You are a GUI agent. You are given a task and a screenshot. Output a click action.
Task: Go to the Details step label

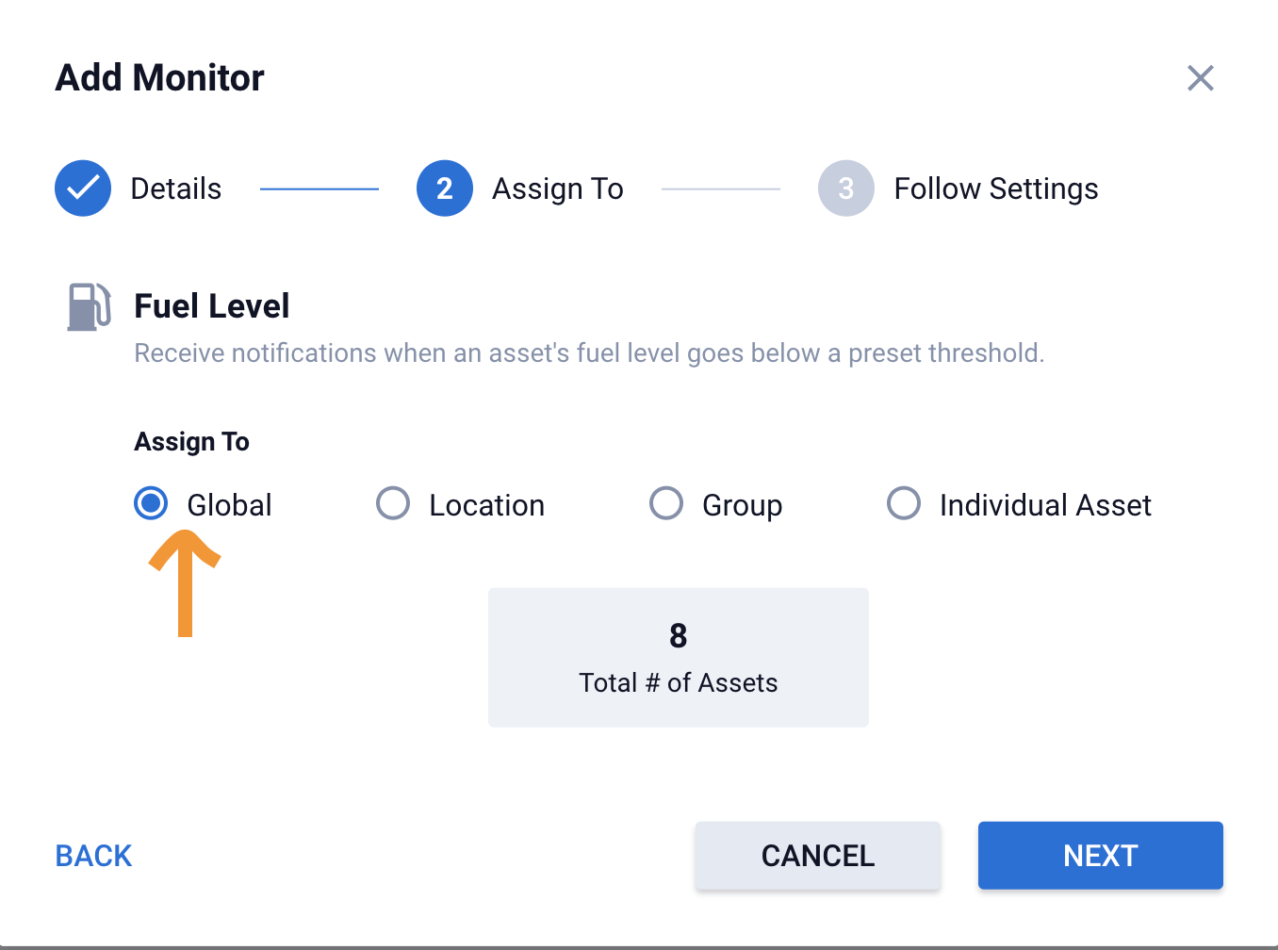coord(175,188)
